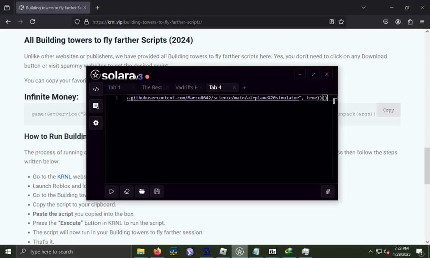Open Firefox from the taskbar
This screenshot has width=430, height=258.
[157, 251]
